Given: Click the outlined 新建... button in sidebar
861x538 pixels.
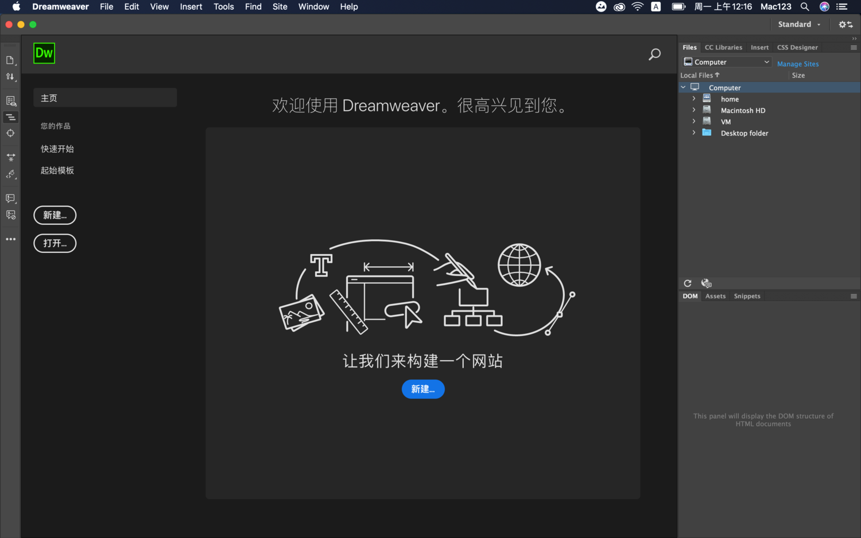Looking at the screenshot, I should (55, 215).
